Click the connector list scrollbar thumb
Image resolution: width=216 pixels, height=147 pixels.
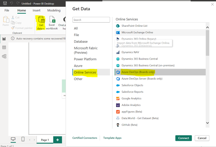click(207, 43)
